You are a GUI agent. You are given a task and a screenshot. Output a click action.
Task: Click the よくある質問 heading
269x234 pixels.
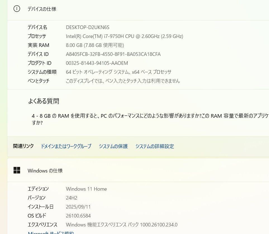pyautogui.click(x=44, y=101)
